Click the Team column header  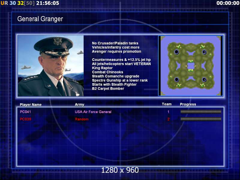pos(167,104)
